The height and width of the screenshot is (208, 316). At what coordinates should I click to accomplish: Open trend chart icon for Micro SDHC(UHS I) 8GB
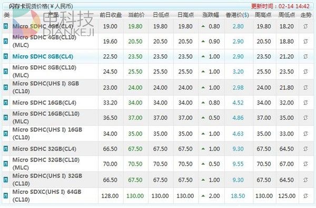click(305, 88)
